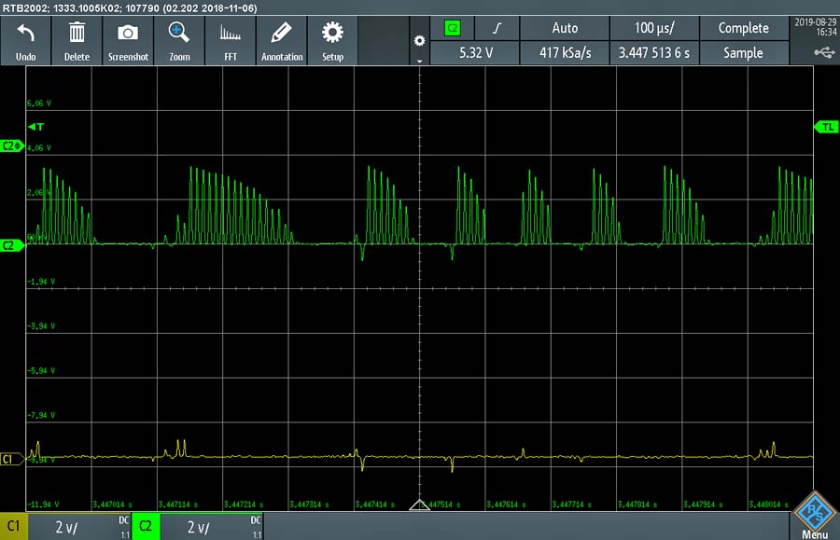Screen dimensions: 840x540
Task: Click the Undo arrow icon
Action: coord(25,34)
